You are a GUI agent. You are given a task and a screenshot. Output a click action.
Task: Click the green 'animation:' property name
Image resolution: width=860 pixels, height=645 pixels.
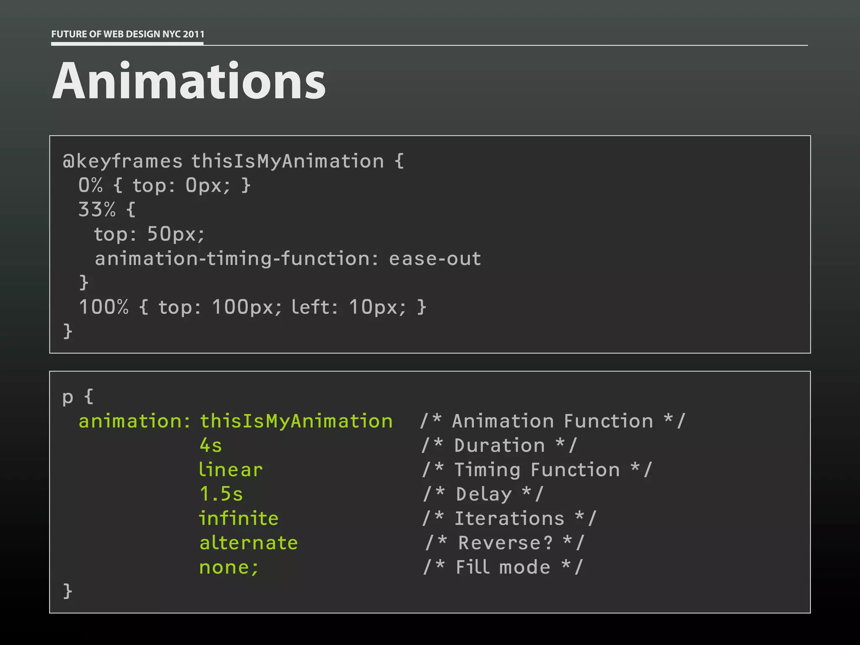pos(134,421)
